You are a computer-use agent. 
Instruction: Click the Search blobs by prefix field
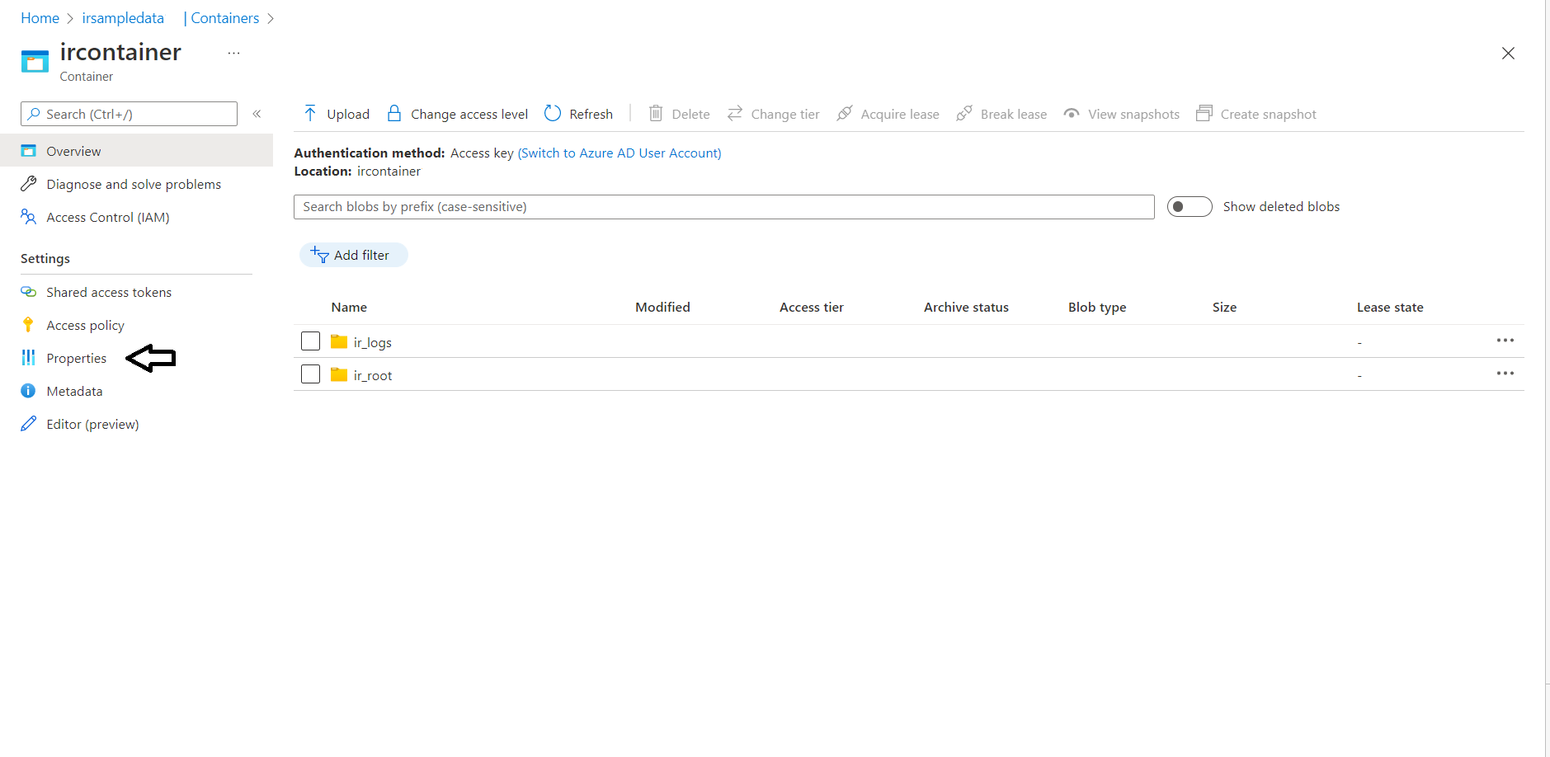point(723,206)
